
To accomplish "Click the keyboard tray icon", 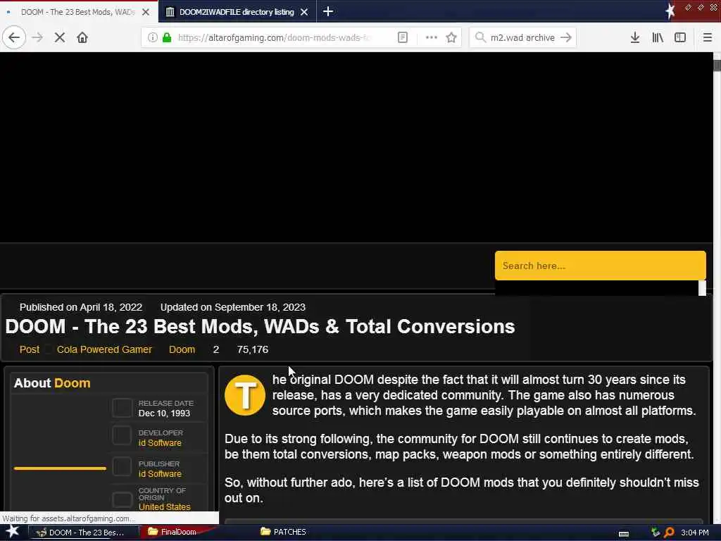I will [624, 533].
